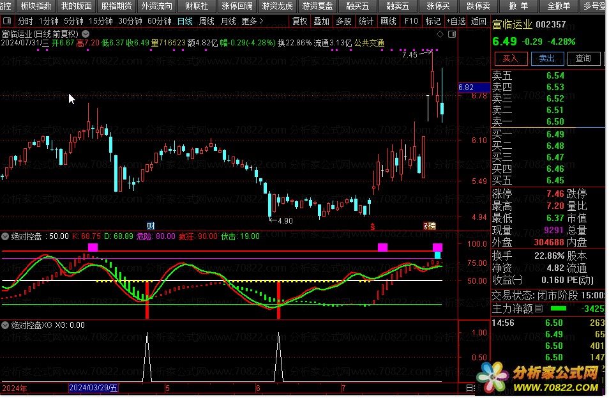609x398 pixels.
Task: Click the 跌停卖 button
Action: pyautogui.click(x=478, y=6)
